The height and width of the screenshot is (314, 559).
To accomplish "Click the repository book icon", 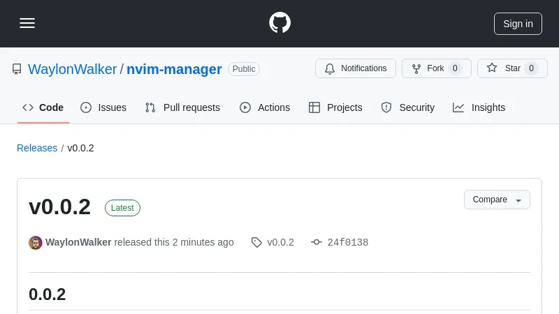I will tap(17, 69).
